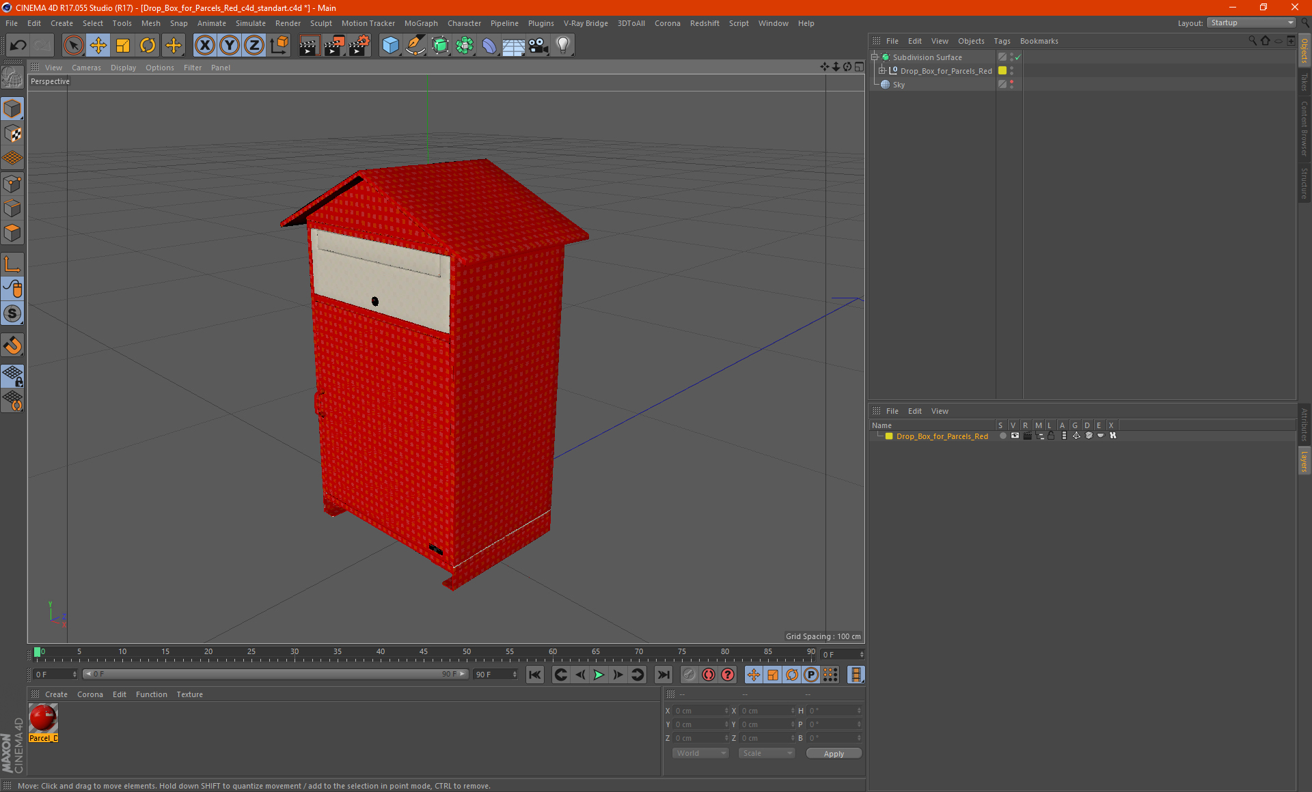Switch to Points mode
Viewport: 1312px width, 792px height.
point(12,184)
